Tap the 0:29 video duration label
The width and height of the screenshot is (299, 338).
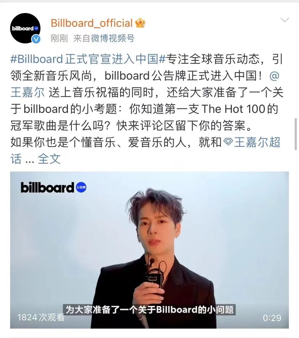[272, 318]
